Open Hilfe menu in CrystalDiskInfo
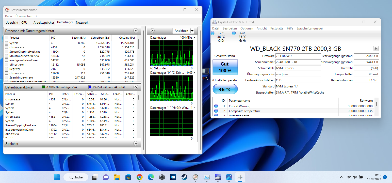This screenshot has width=392, height=183. (x=290, y=28)
